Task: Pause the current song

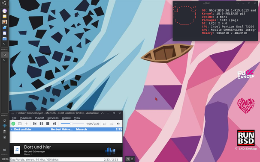Action: tap(41, 124)
